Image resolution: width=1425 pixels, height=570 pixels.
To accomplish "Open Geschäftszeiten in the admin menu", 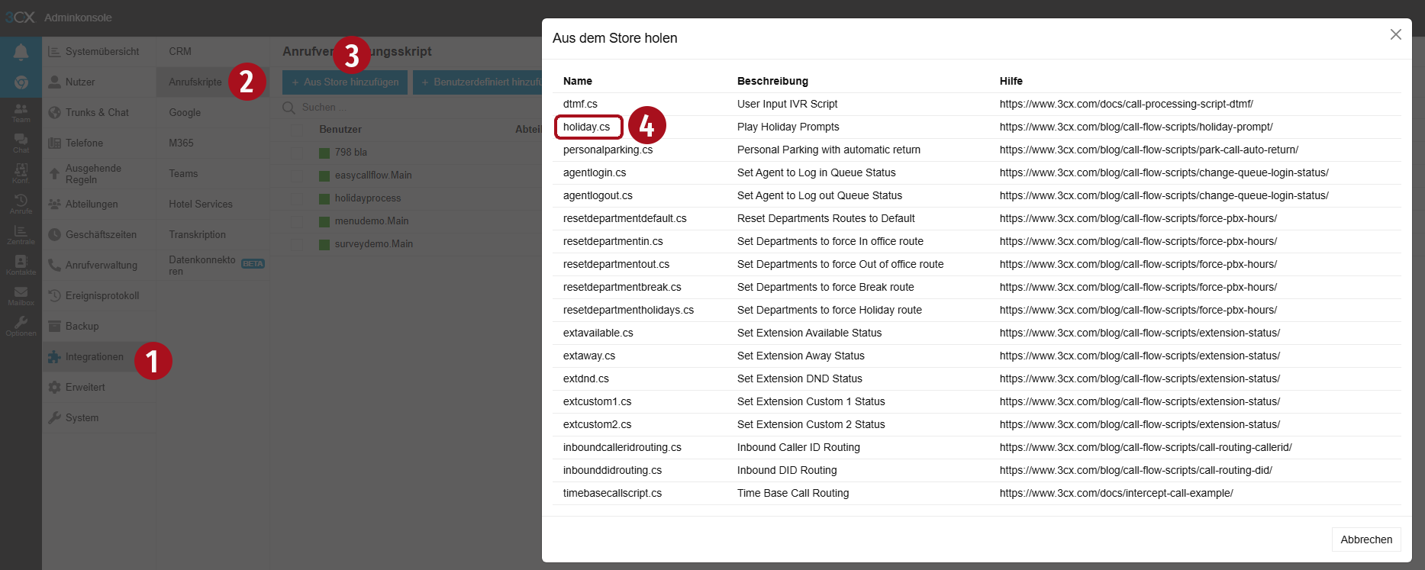I will click(101, 235).
